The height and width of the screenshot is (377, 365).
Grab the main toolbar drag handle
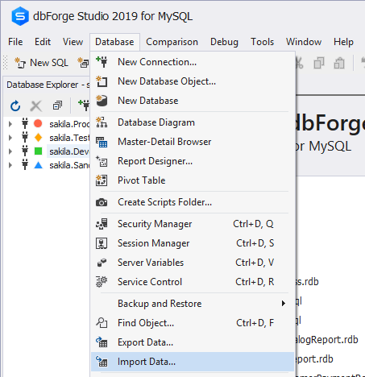[6, 63]
